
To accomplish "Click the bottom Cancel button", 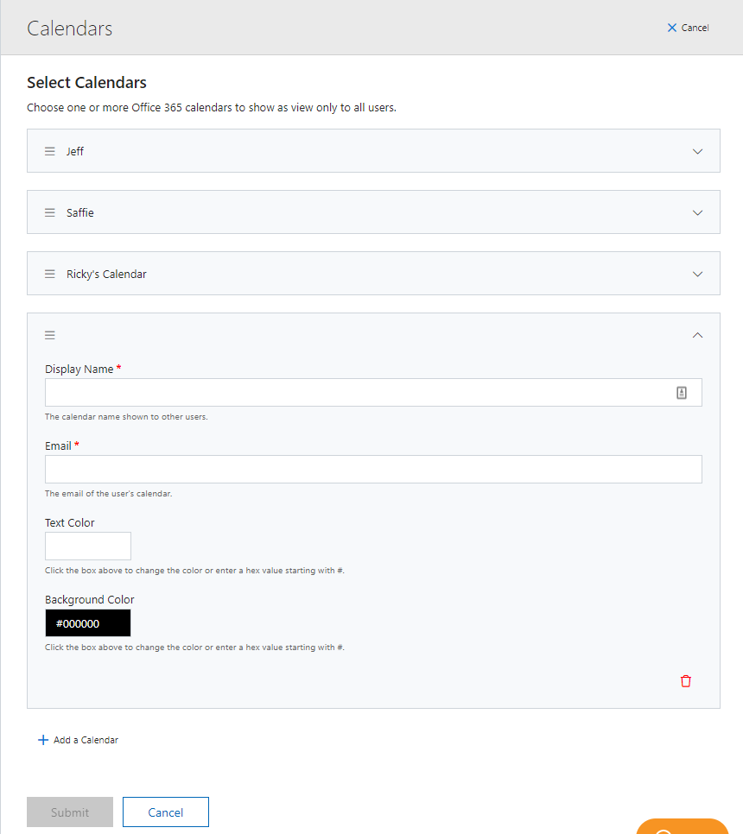I will [x=166, y=812].
